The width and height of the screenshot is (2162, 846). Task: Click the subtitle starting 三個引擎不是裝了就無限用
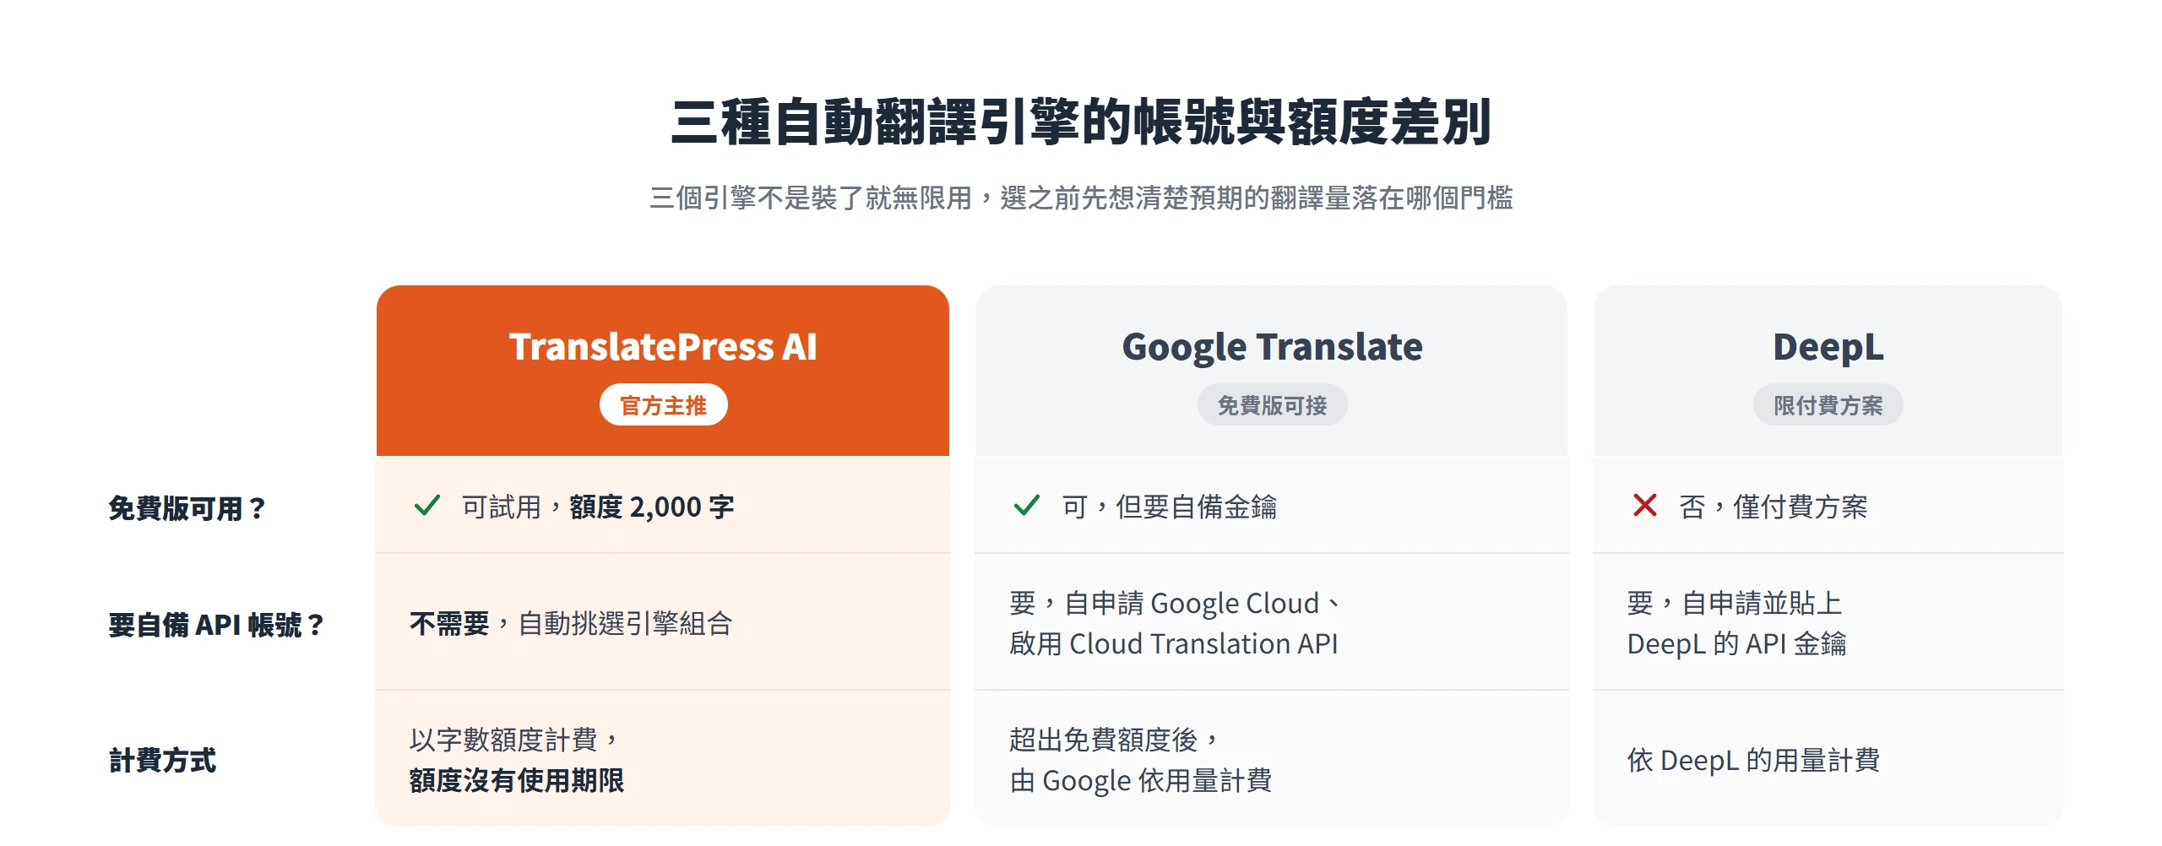pyautogui.click(x=1081, y=198)
